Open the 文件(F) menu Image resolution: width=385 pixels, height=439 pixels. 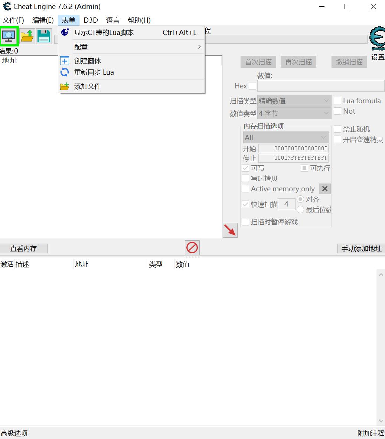(13, 20)
